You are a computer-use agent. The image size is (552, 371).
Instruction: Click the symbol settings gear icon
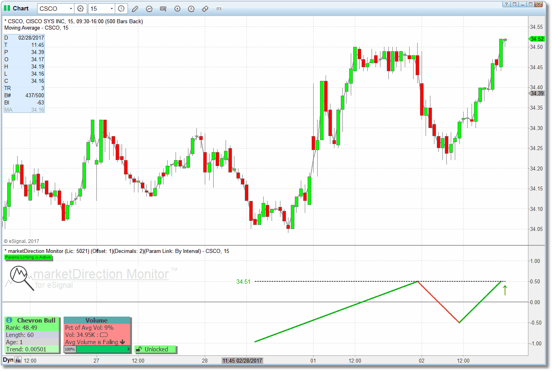pos(80,8)
